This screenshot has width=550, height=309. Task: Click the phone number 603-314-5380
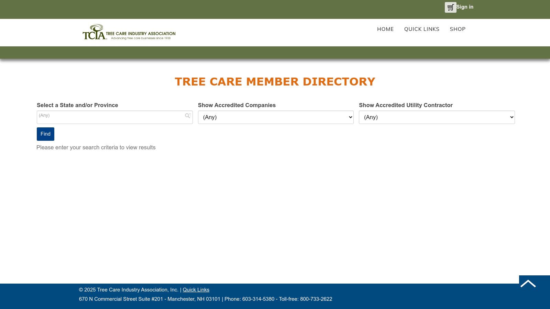258,299
